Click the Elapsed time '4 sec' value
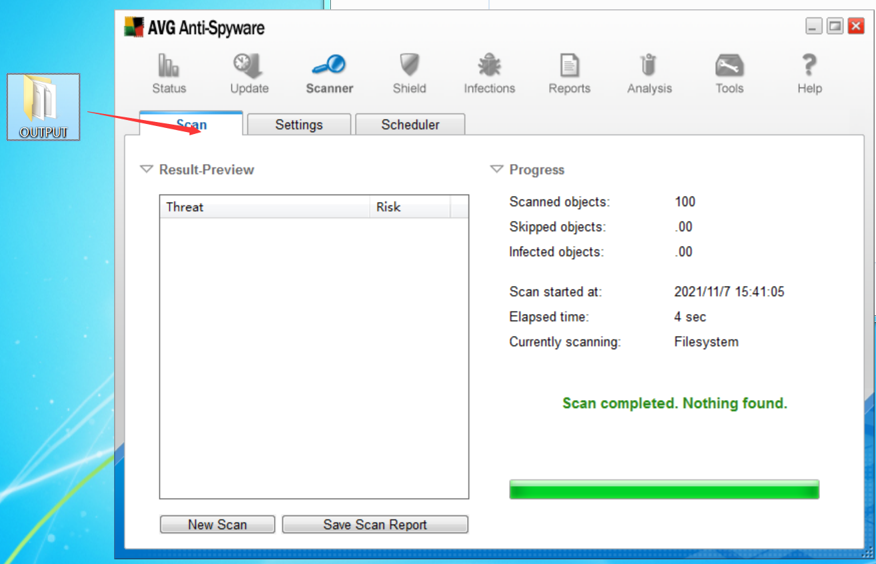Screen dimensions: 876x564 click(x=690, y=317)
